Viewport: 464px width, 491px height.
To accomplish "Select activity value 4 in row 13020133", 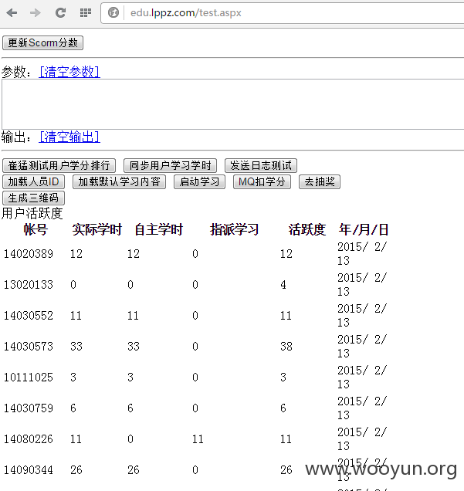I will click(x=283, y=285).
